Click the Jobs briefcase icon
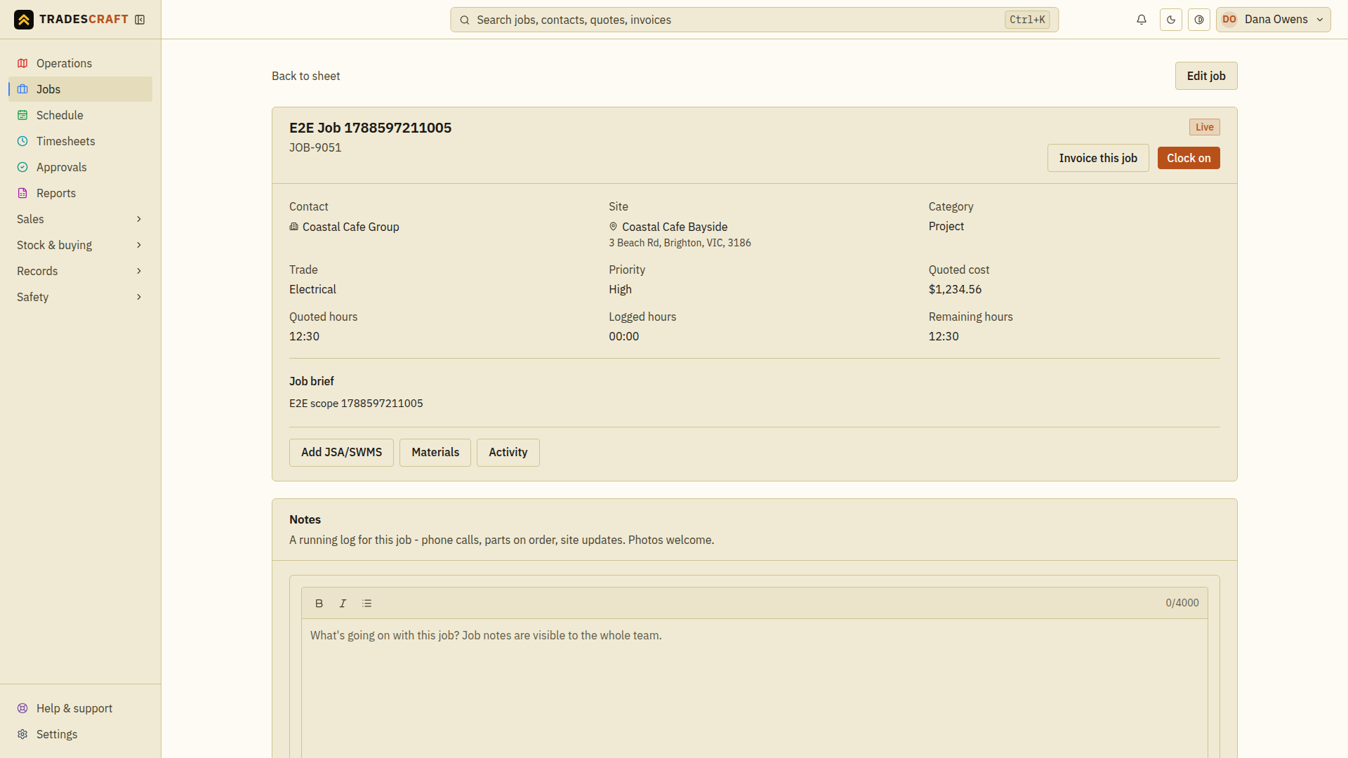1348x758 pixels. 22,89
